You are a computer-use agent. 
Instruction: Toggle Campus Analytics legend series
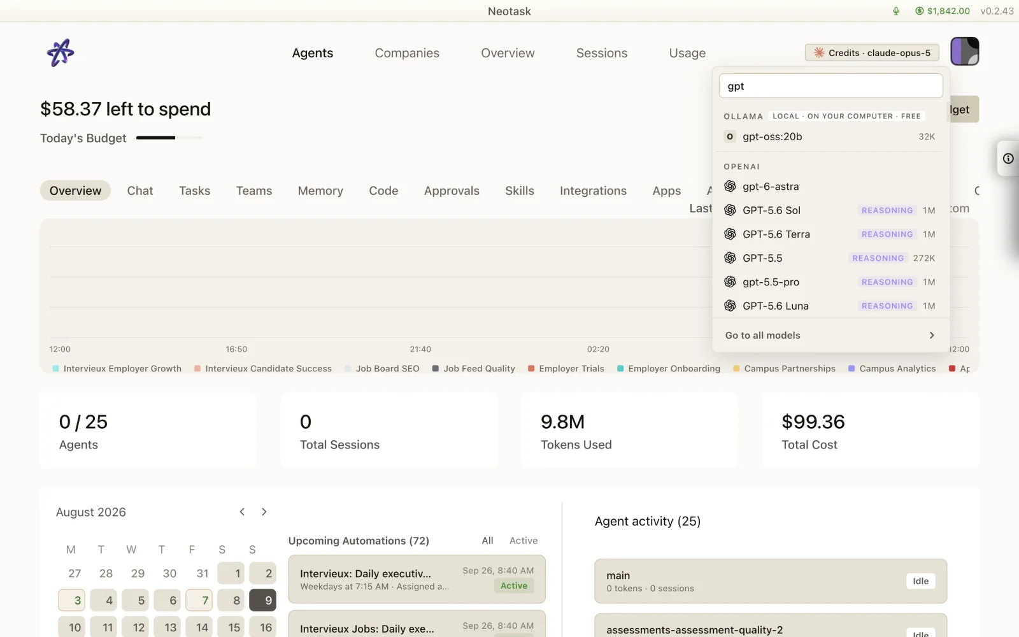(x=892, y=368)
